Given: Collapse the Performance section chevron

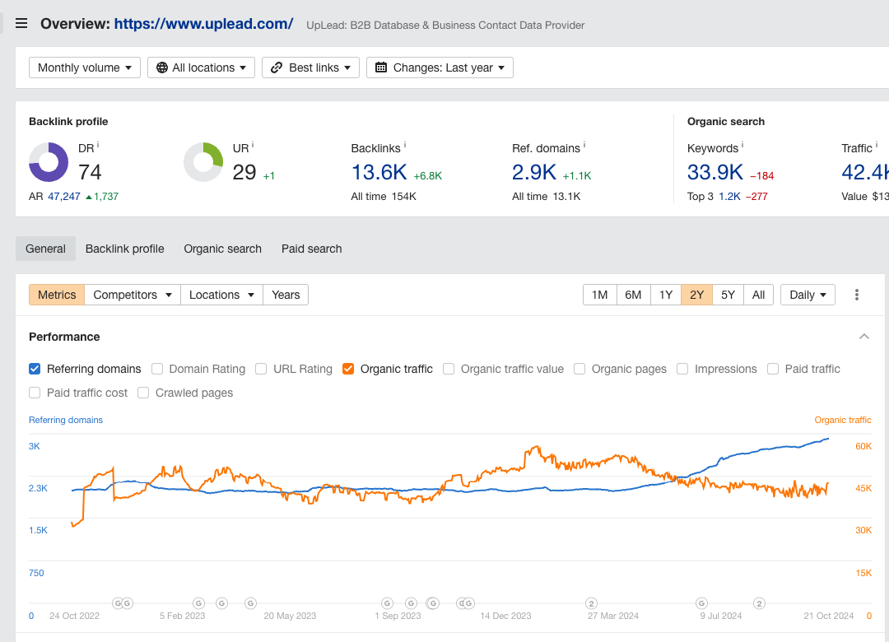Looking at the screenshot, I should click(x=864, y=337).
